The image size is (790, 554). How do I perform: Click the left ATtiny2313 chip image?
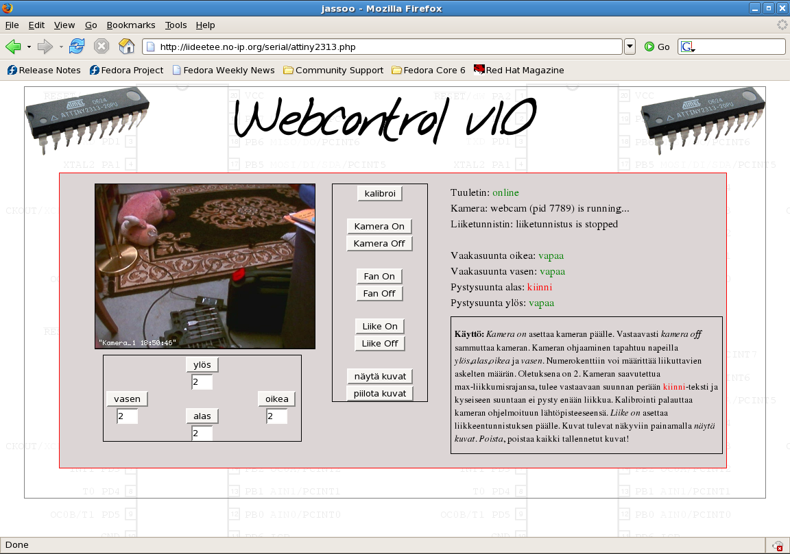click(87, 121)
